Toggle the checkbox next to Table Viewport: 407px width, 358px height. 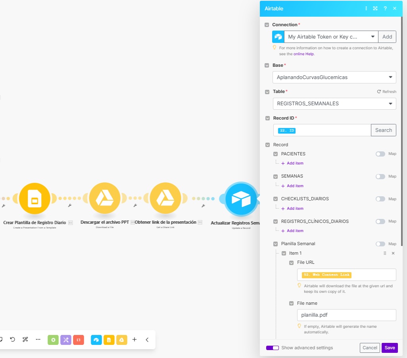tap(267, 92)
